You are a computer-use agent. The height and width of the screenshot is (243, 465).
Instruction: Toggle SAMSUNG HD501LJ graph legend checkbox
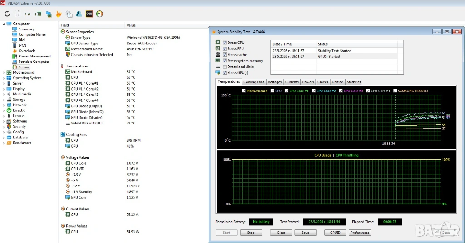click(x=395, y=91)
